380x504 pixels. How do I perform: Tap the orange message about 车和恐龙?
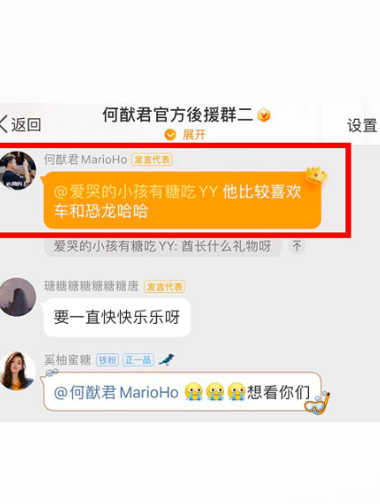coord(182,201)
